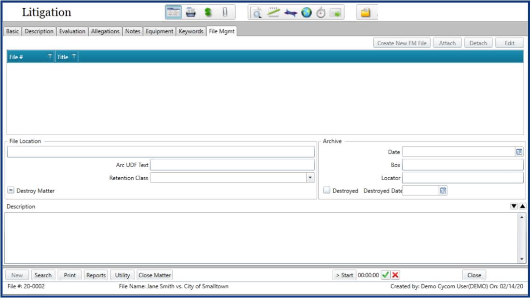Open the matter form view icon

[174, 13]
